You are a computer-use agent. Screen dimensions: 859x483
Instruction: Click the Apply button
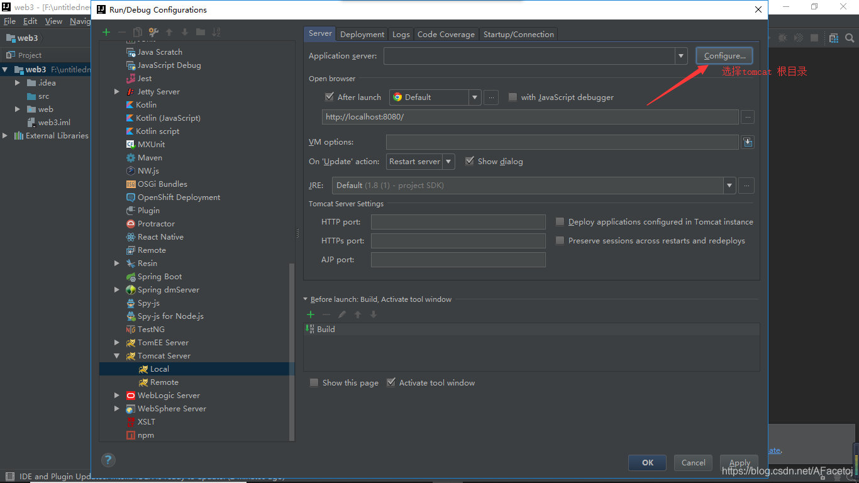pyautogui.click(x=740, y=462)
